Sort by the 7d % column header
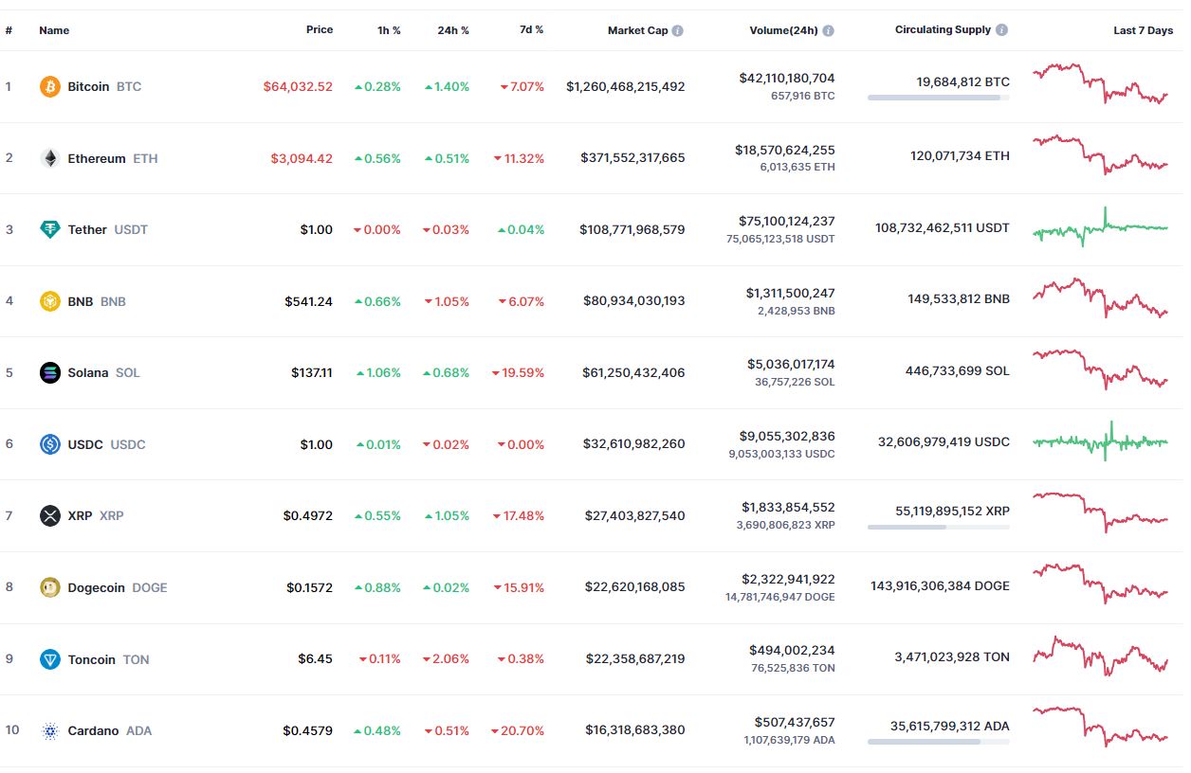The height and width of the screenshot is (773, 1191). (531, 30)
